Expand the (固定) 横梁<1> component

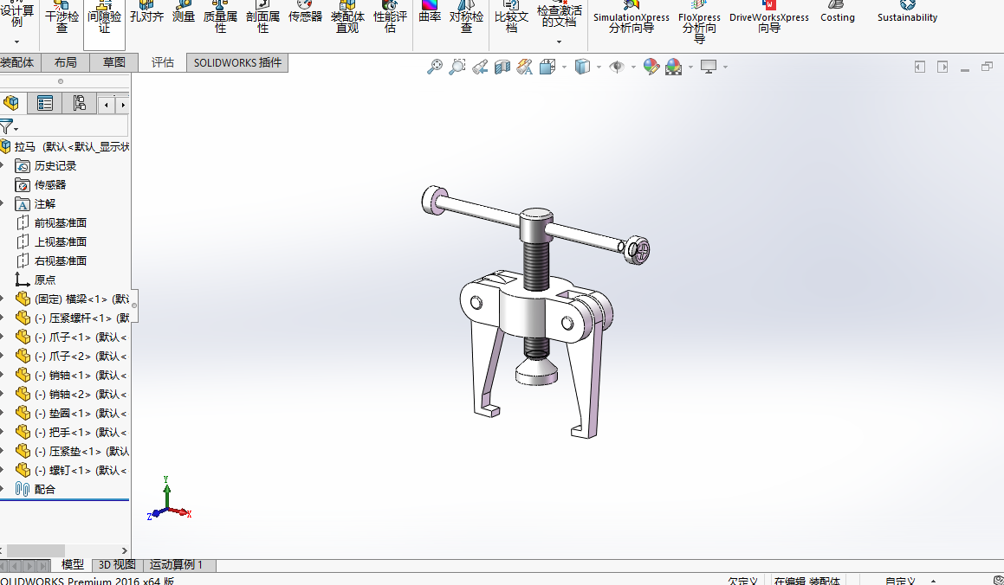pyautogui.click(x=3, y=299)
